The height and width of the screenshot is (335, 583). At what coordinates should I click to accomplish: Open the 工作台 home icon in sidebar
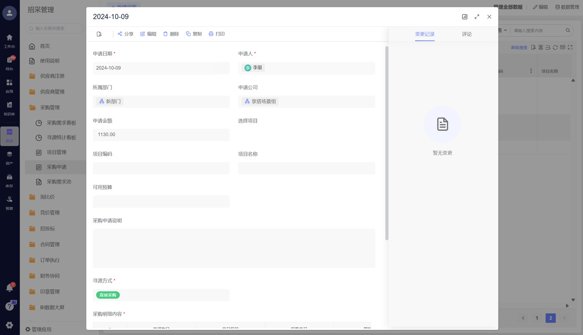coord(9,38)
